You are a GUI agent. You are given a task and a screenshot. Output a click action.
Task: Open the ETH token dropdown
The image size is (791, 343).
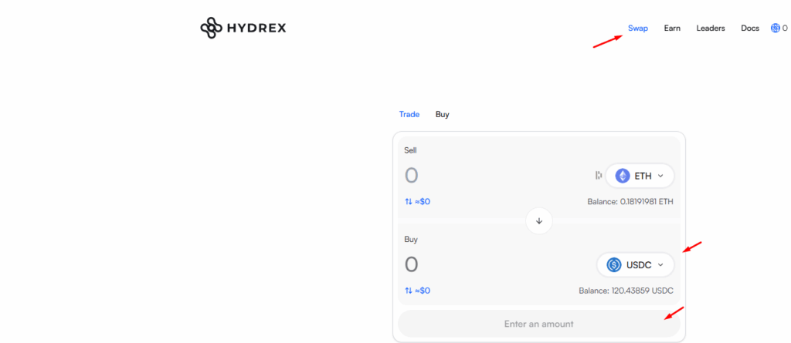[x=640, y=176]
